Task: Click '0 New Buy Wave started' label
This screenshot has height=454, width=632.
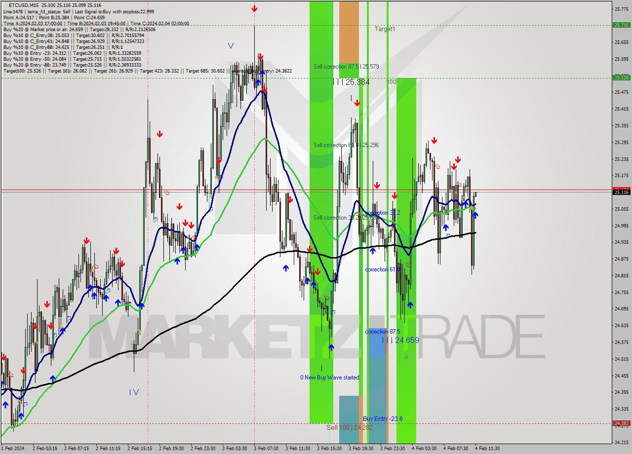Action: 330,378
